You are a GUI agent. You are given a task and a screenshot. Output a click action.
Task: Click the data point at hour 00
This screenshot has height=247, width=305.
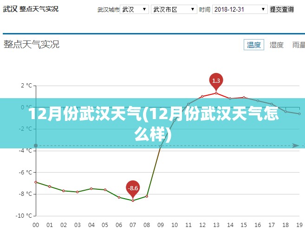[x=36, y=182]
